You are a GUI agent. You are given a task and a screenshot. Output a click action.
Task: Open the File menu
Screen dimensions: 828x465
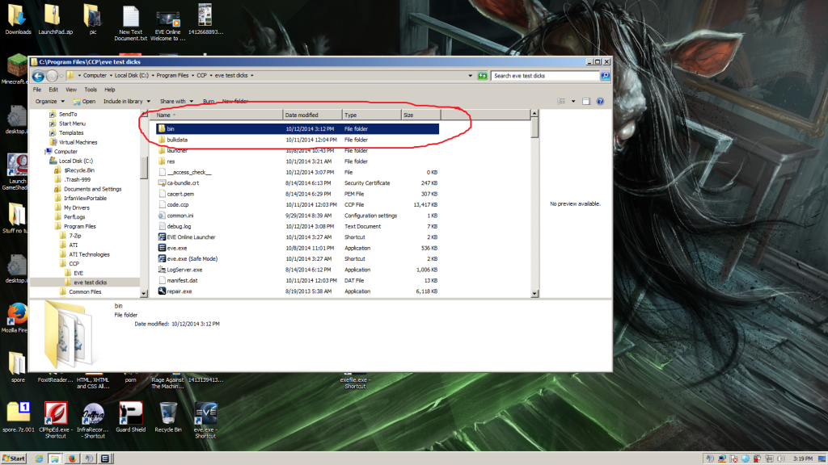37,90
